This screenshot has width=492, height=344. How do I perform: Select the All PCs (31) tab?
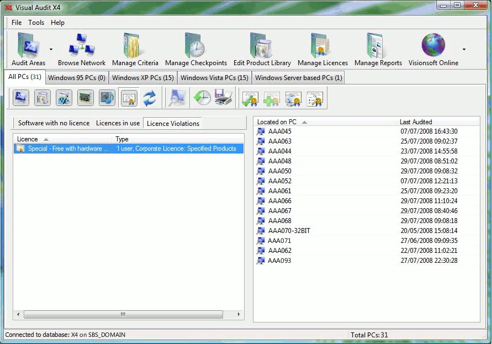click(25, 77)
